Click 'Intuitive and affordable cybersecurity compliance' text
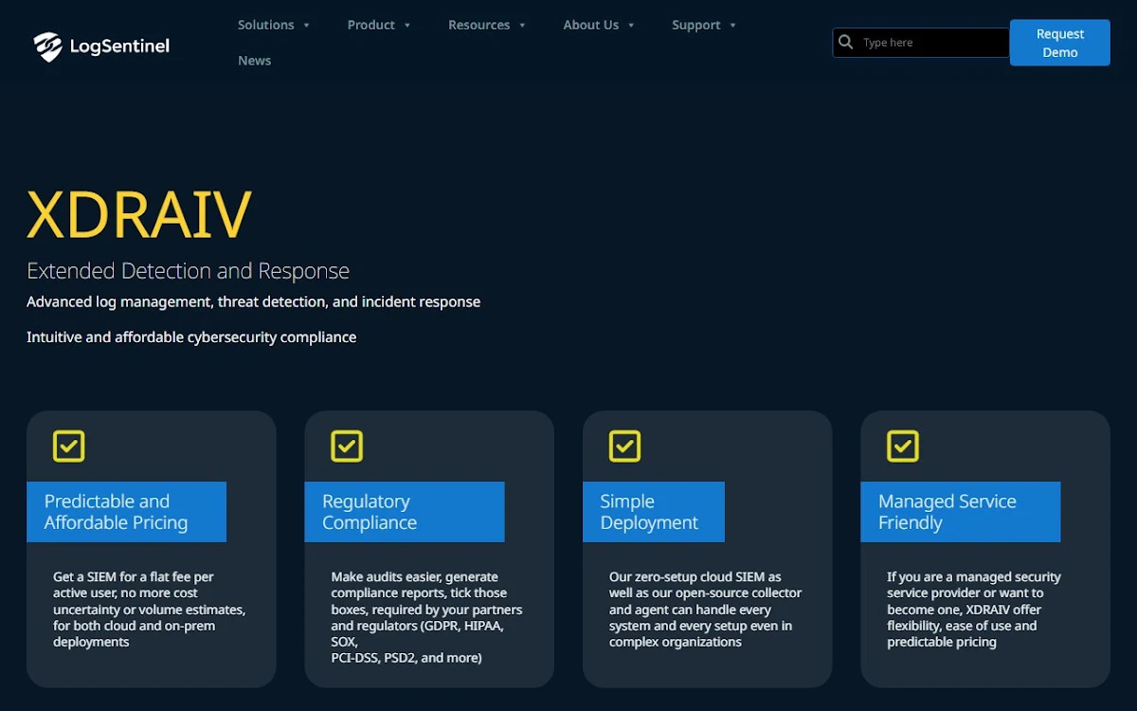 click(191, 337)
